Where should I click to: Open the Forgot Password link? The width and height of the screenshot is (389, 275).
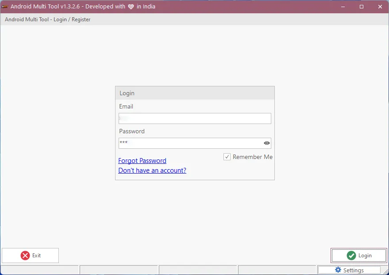coord(142,161)
